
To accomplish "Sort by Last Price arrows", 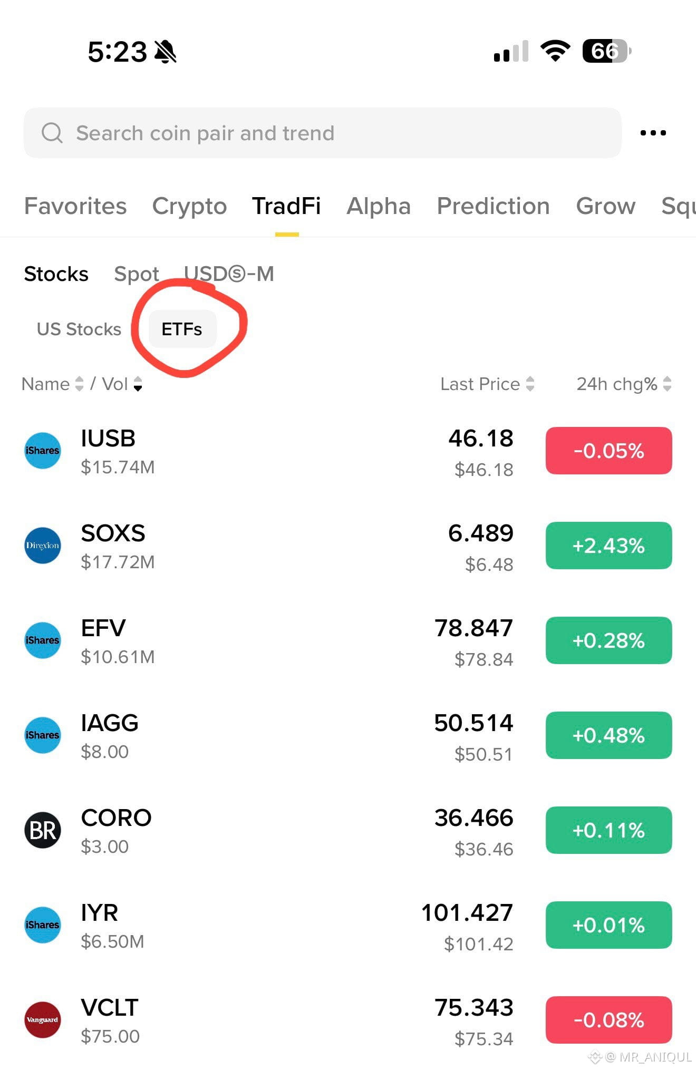I will pos(530,384).
